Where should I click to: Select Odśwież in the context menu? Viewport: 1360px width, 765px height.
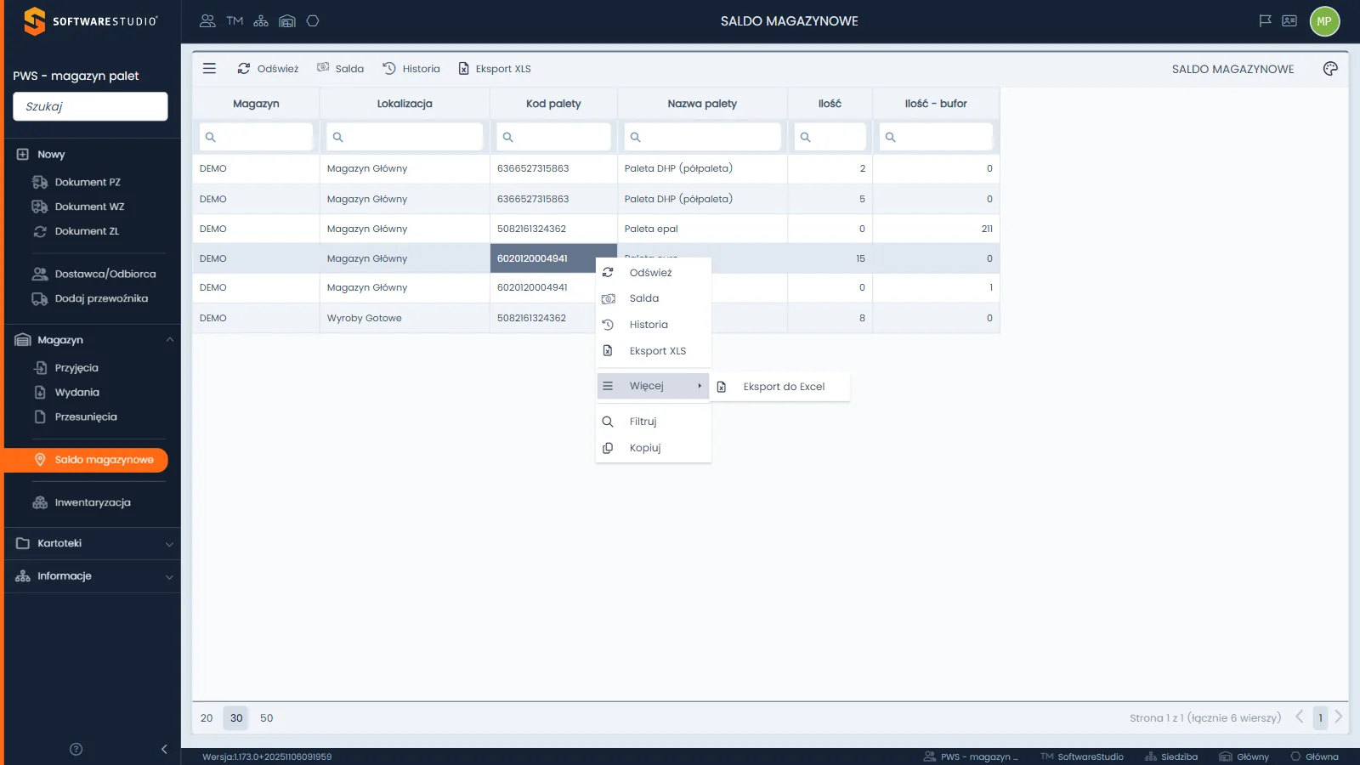tap(653, 272)
